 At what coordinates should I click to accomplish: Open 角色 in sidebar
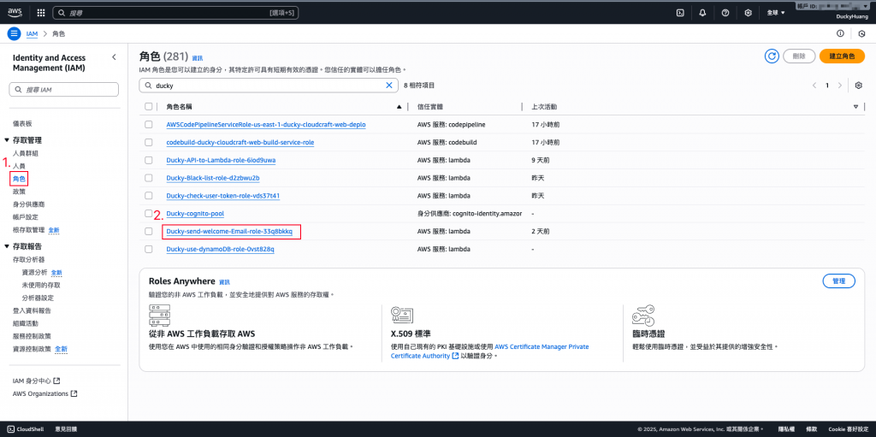point(19,179)
